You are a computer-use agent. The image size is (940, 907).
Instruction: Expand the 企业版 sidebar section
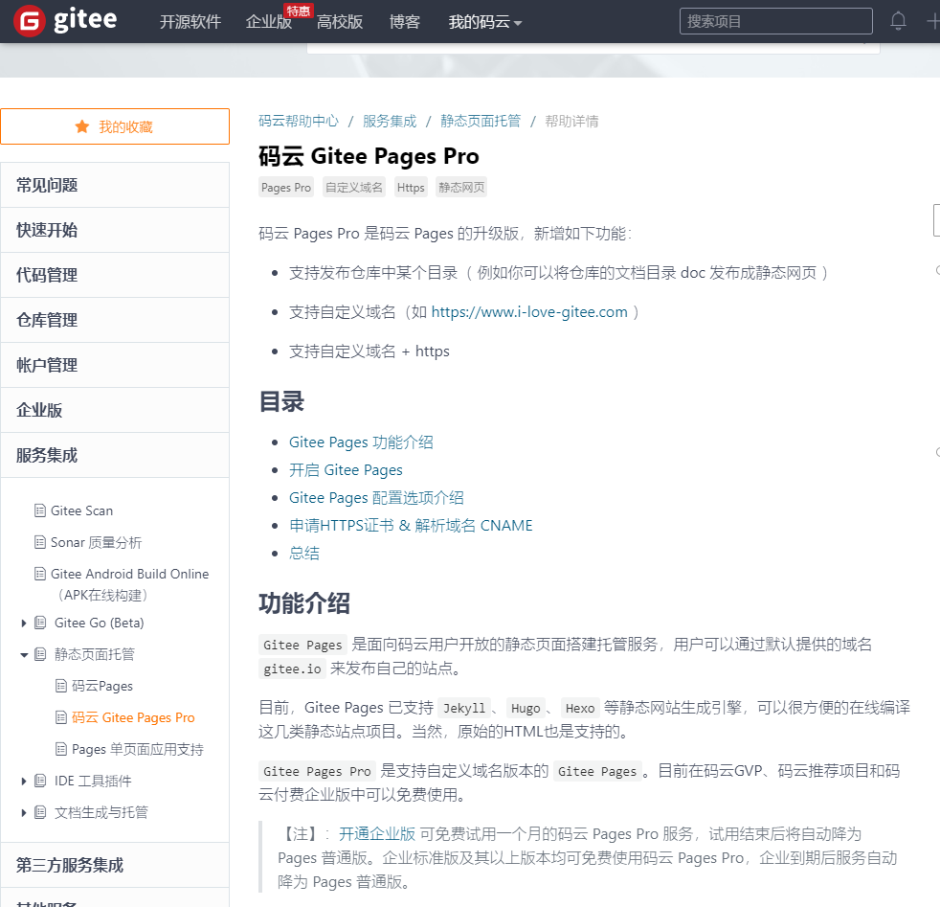tap(115, 410)
